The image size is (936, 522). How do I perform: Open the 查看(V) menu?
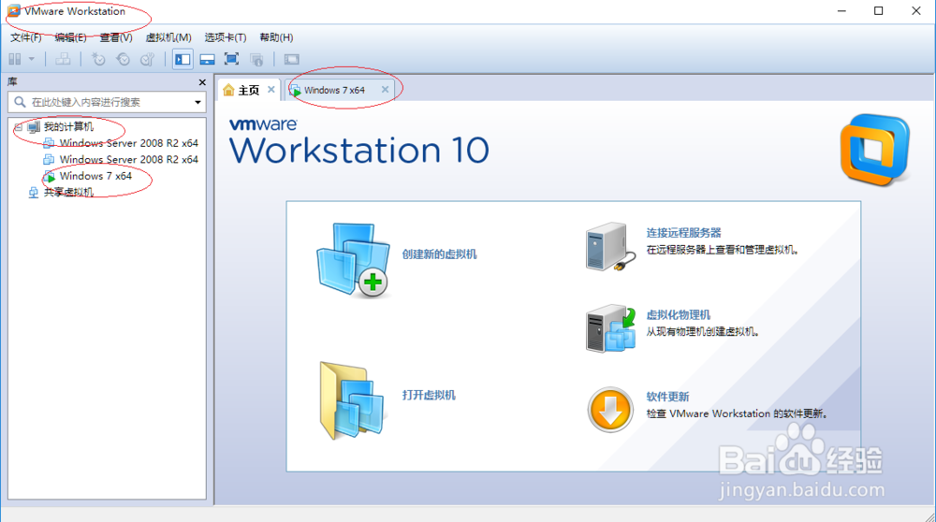pyautogui.click(x=116, y=37)
